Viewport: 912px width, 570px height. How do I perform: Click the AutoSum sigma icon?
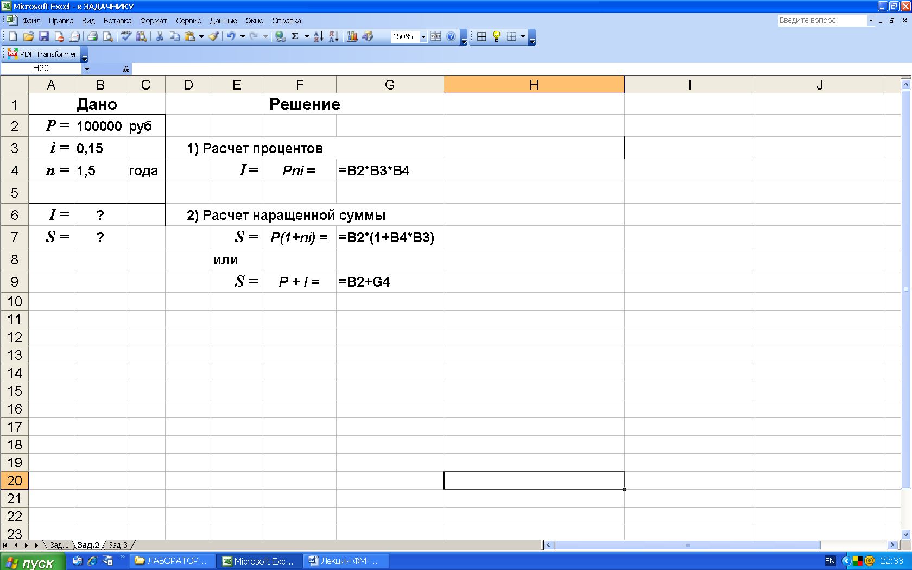[x=295, y=36]
